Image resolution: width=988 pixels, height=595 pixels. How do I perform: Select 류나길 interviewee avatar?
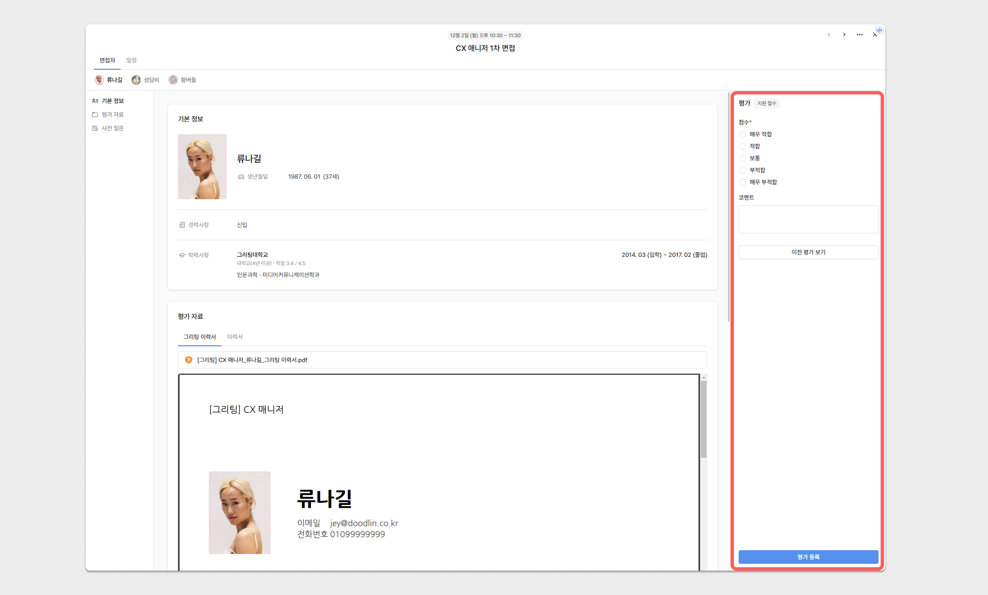[x=99, y=80]
